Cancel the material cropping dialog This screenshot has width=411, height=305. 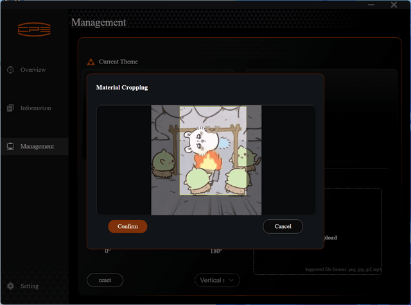pyautogui.click(x=283, y=226)
